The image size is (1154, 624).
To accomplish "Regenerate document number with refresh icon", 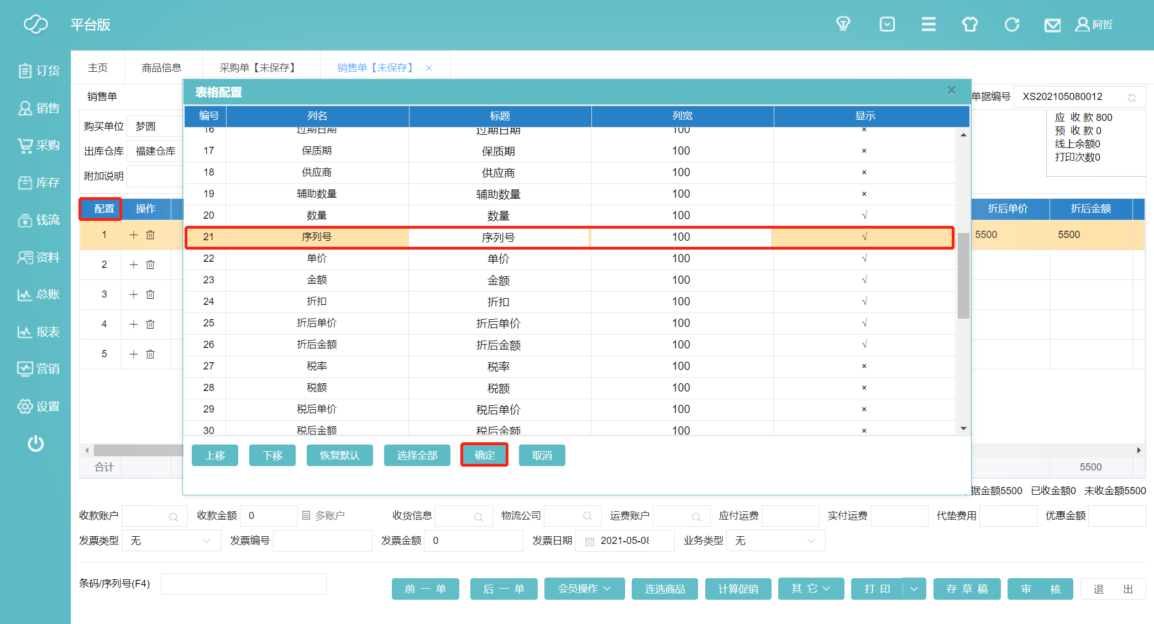I will pos(1132,98).
